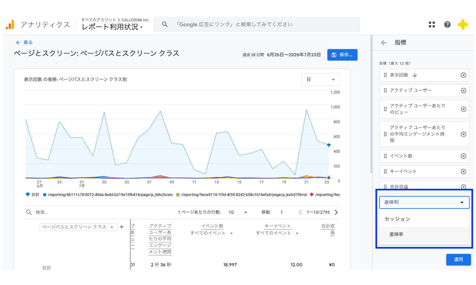Grab the drag handle of イベント数
This screenshot has width=476, height=285.
pos(385,156)
